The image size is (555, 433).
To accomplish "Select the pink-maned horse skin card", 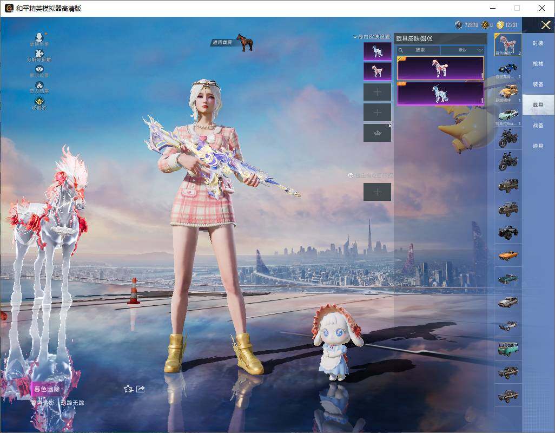I will 440,68.
